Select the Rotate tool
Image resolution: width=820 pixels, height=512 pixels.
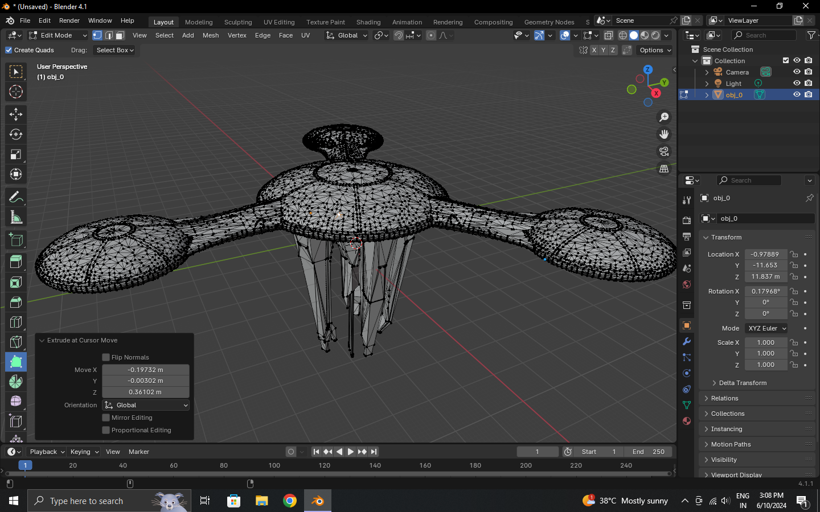click(x=16, y=135)
